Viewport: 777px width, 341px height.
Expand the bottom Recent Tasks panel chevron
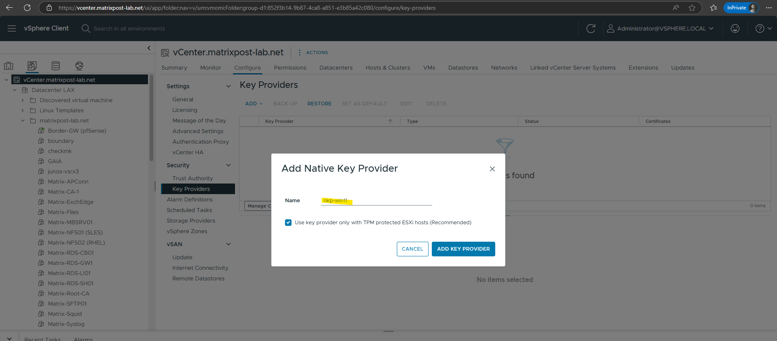coord(9,338)
